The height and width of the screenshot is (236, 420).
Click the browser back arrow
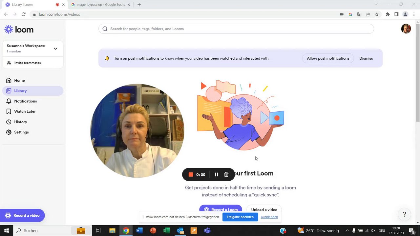tap(6, 14)
